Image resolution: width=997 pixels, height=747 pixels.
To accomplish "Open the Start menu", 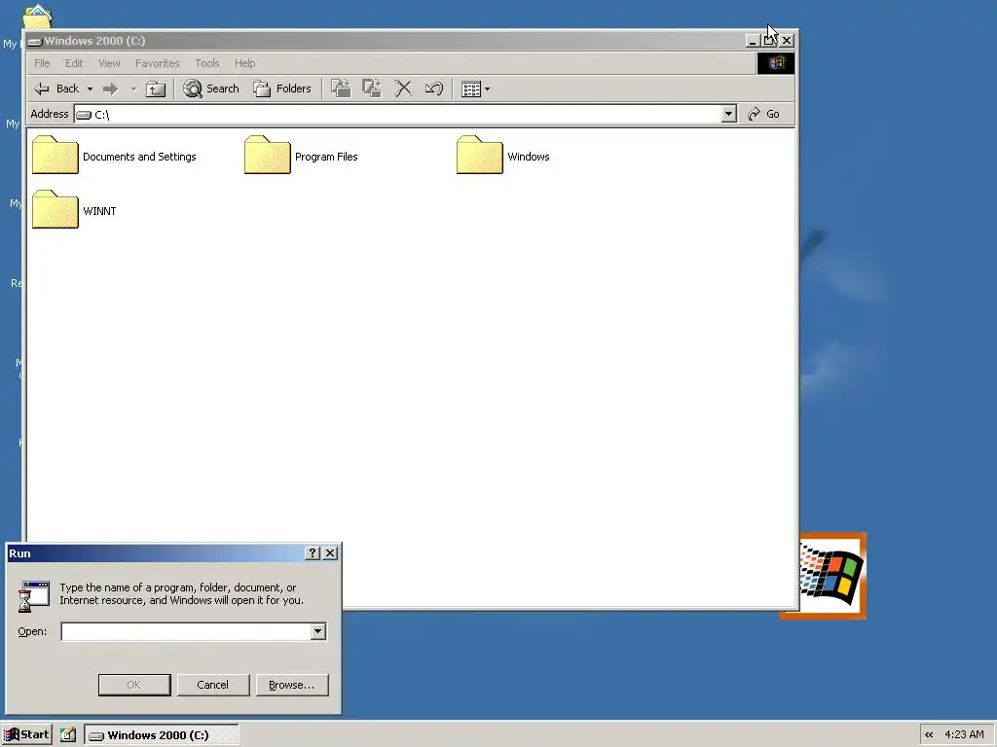I will [x=26, y=735].
